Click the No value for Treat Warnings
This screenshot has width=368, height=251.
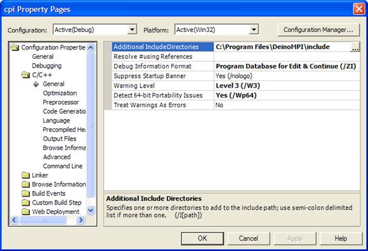(287, 105)
